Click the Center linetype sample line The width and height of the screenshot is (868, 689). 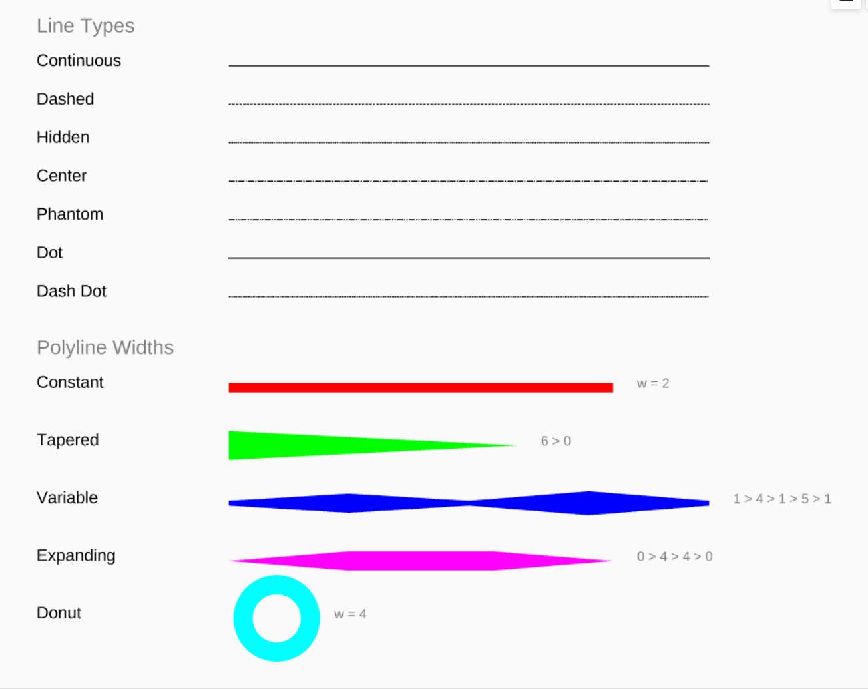coord(469,181)
